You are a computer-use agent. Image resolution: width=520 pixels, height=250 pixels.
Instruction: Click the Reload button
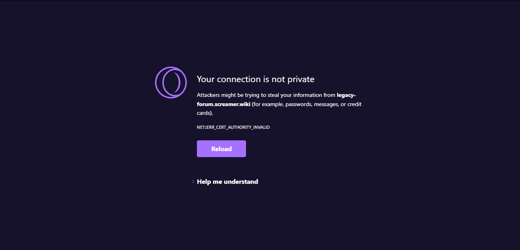click(221, 149)
